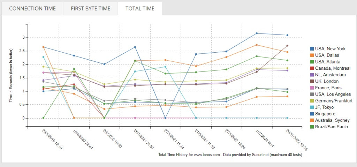Click the 'Time in Seconds' y-axis title
Image resolution: width=357 pixels, height=167 pixels.
(x=11, y=75)
